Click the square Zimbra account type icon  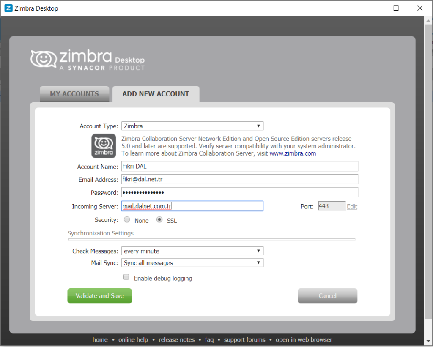coord(104,146)
